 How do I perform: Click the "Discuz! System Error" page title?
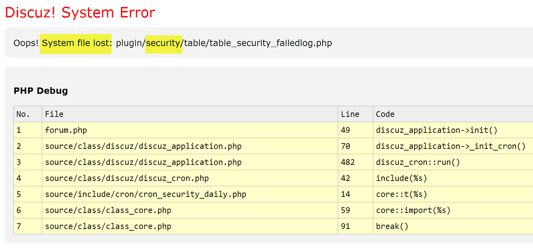(80, 13)
